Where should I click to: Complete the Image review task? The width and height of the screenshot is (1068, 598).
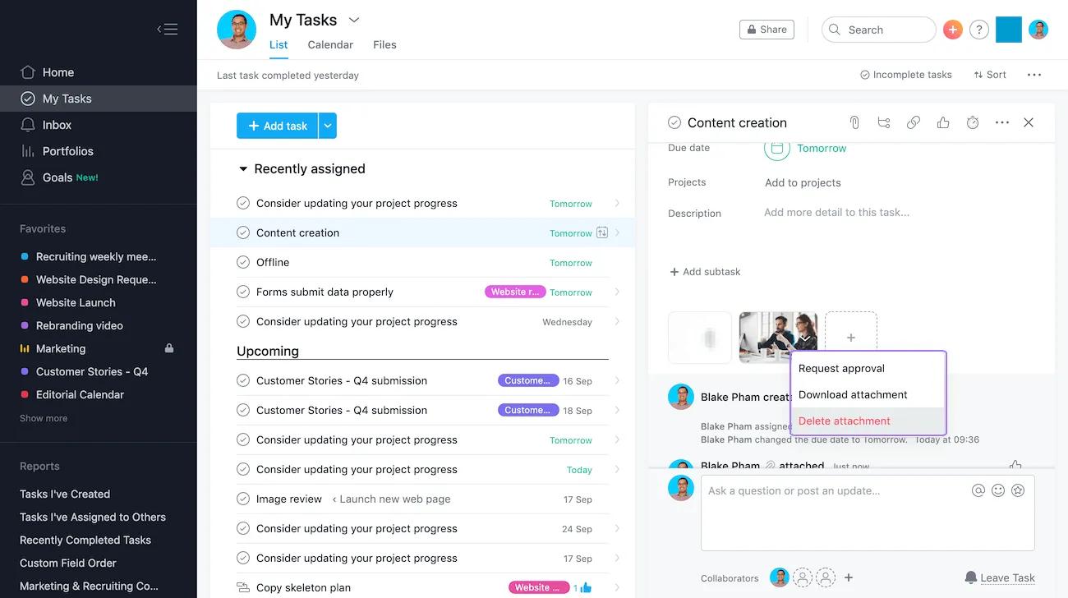[x=243, y=499]
